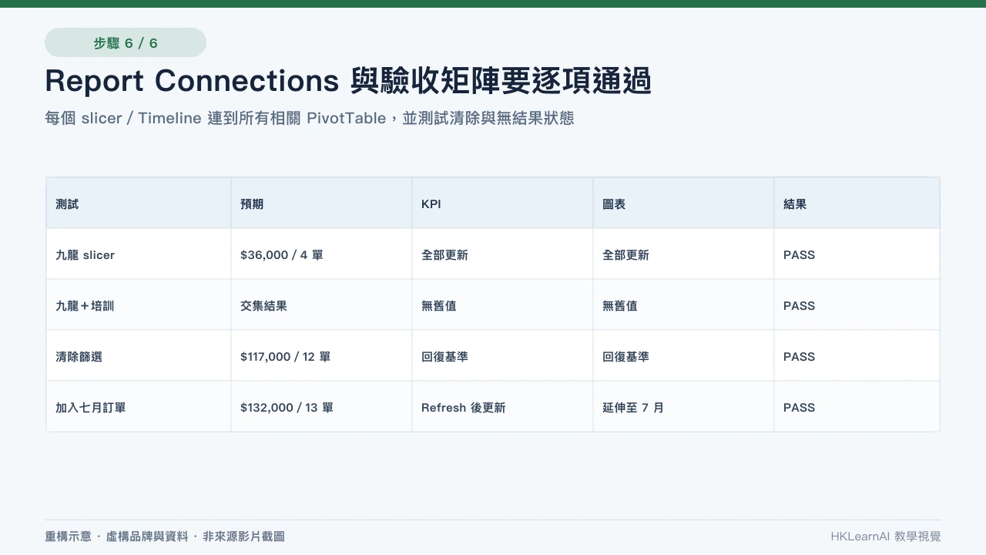The image size is (986, 555).
Task: Click the $36,000 / 4 單 cell
Action: (x=321, y=254)
